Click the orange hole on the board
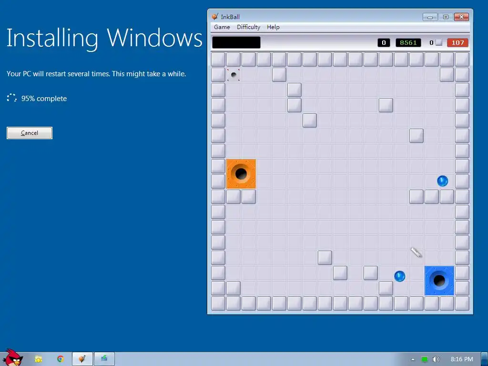The width and height of the screenshot is (488, 366). click(x=241, y=173)
